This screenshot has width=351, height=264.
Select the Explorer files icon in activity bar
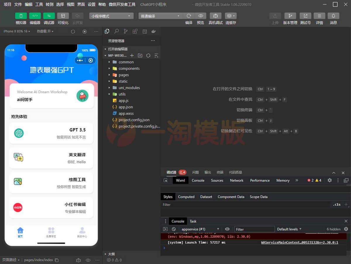107,31
